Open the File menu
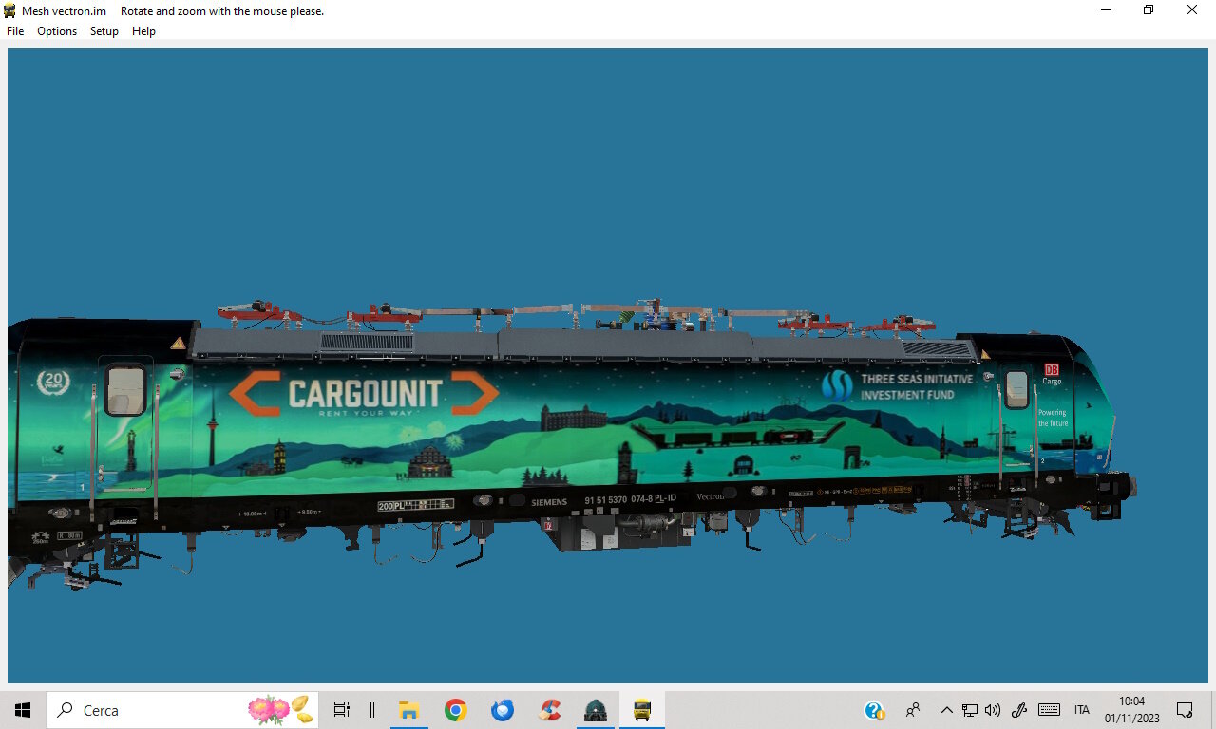This screenshot has width=1216, height=729. (15, 31)
